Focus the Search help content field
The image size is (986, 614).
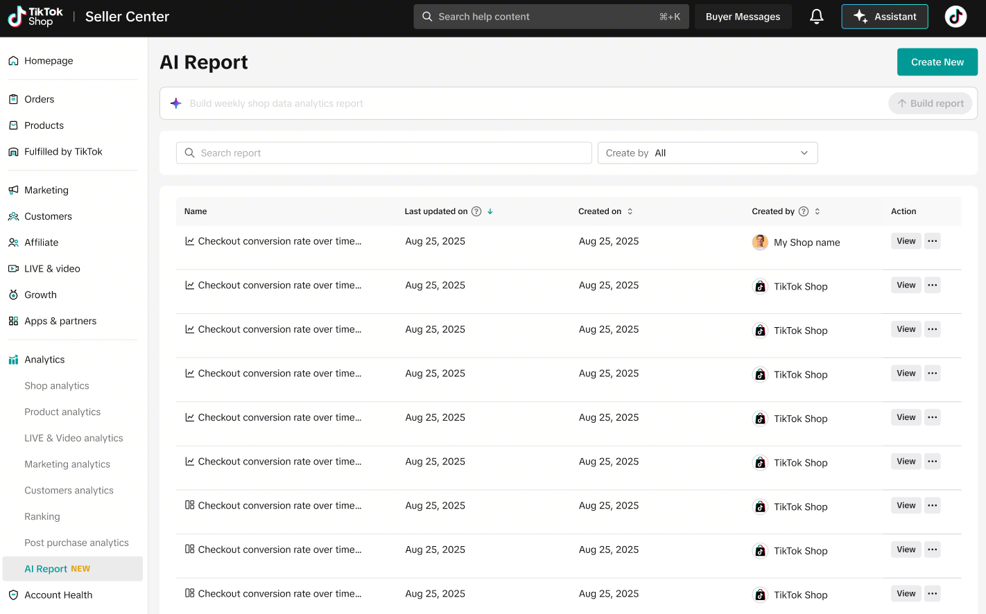click(551, 17)
